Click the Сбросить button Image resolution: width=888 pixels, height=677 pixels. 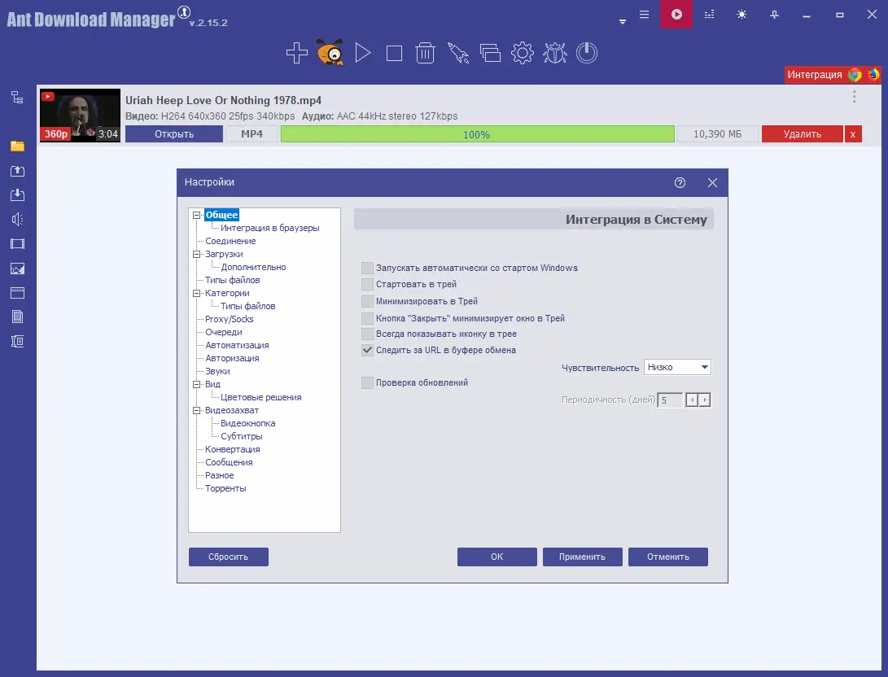tap(228, 557)
